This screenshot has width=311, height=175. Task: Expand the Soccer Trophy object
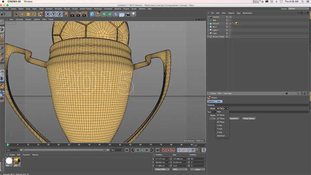point(208,37)
